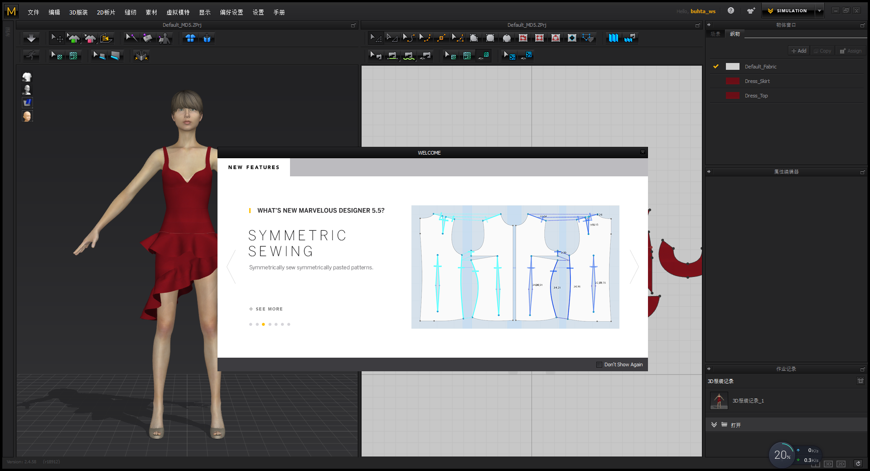The height and width of the screenshot is (471, 870).
Task: Click the symmetric sewing preview image
Action: coord(515,267)
